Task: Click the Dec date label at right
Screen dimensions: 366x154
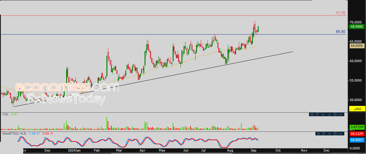Action: [x=326, y=150]
